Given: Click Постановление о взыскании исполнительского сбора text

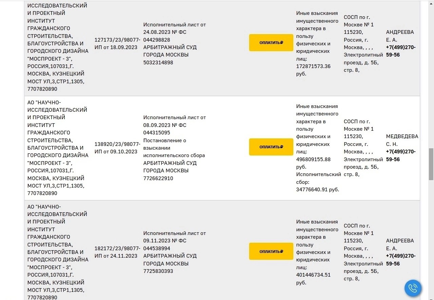Looking at the screenshot, I should point(174,148).
